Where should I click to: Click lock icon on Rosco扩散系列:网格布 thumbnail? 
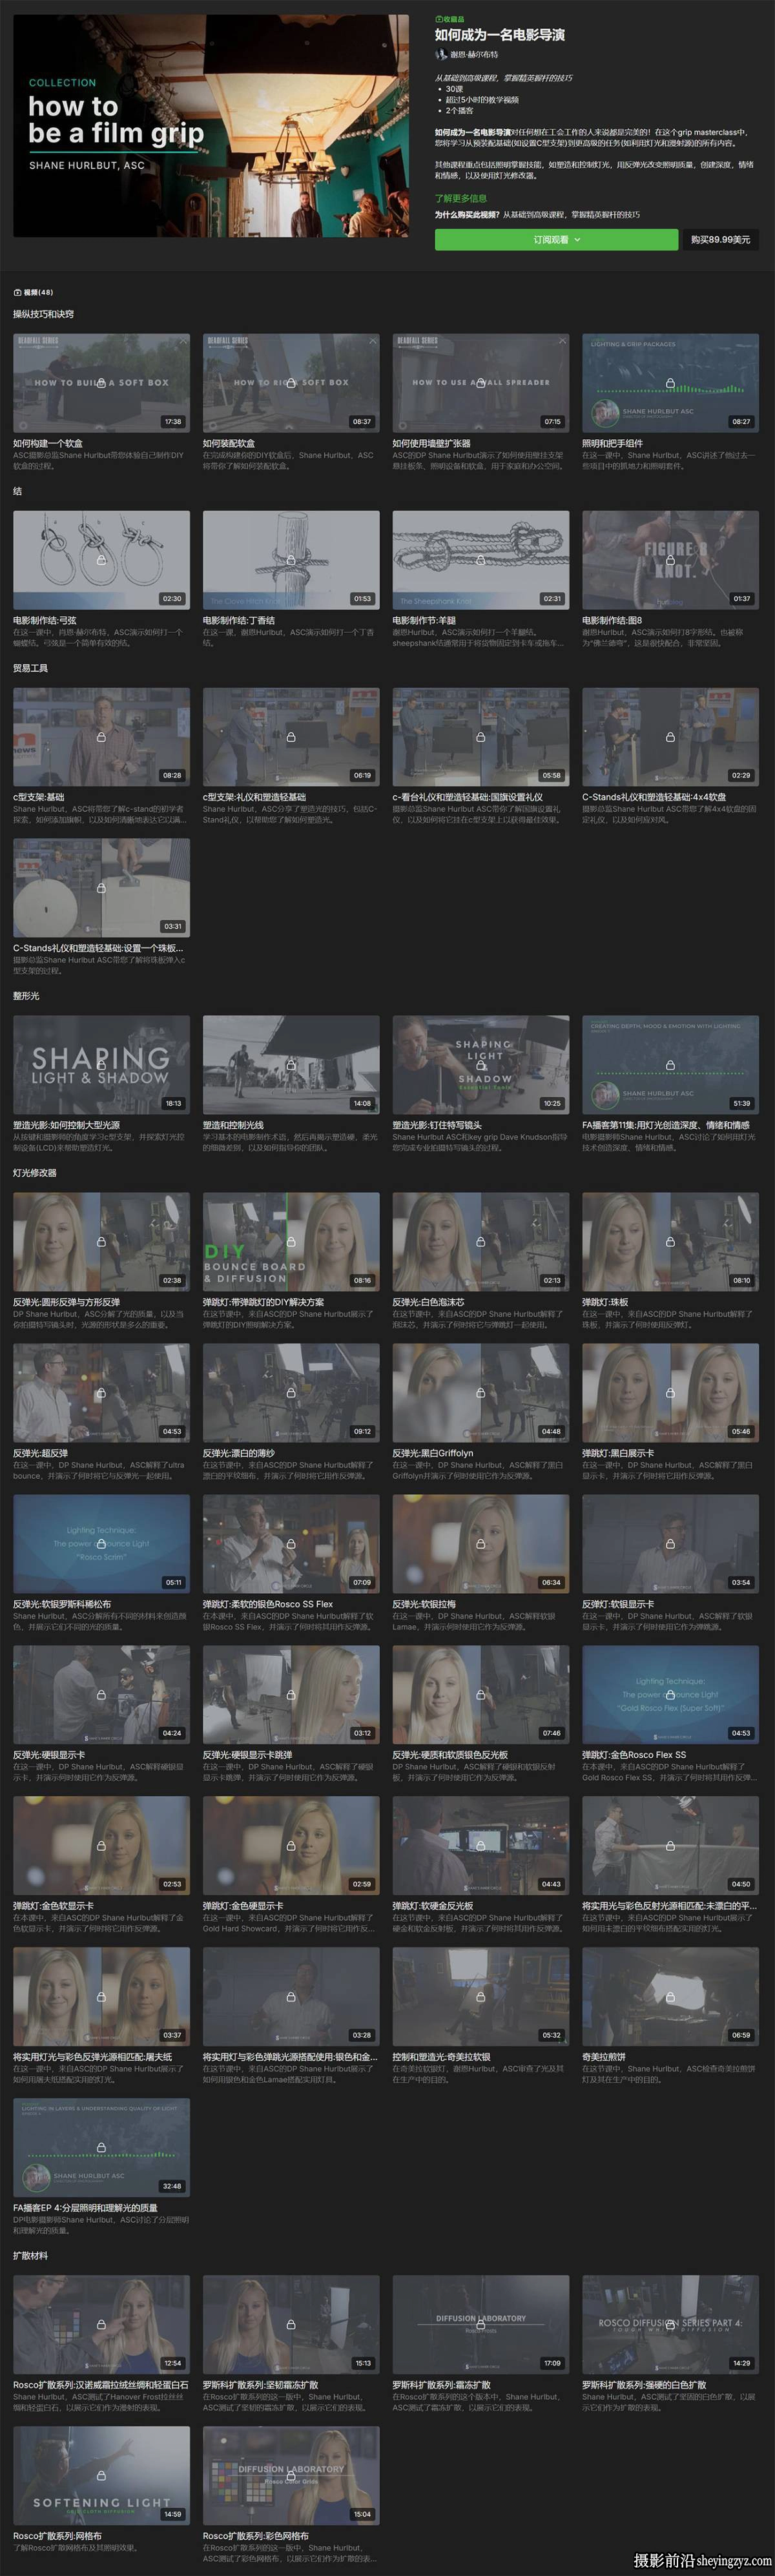pos(101,2476)
